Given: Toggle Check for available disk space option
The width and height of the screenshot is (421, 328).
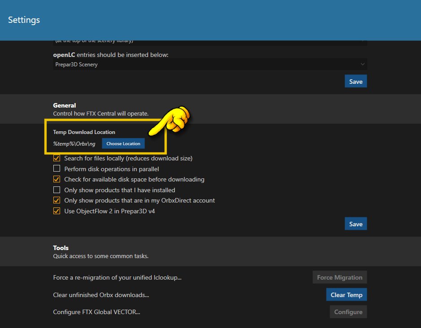Looking at the screenshot, I should (x=56, y=179).
